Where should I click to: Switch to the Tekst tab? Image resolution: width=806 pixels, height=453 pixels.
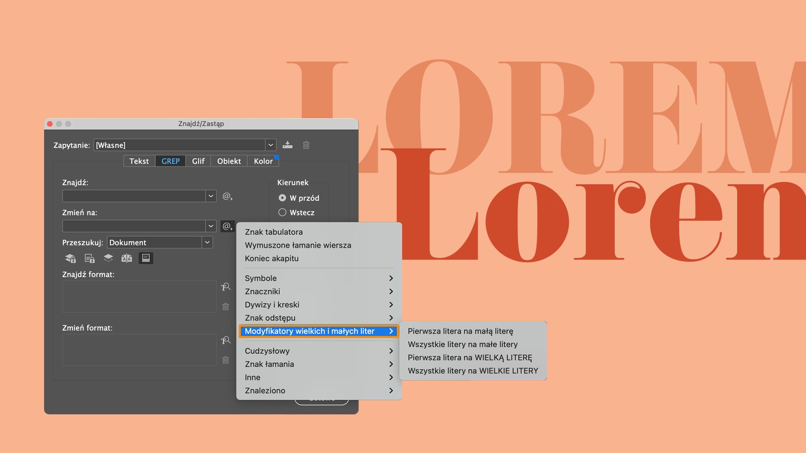pos(139,161)
